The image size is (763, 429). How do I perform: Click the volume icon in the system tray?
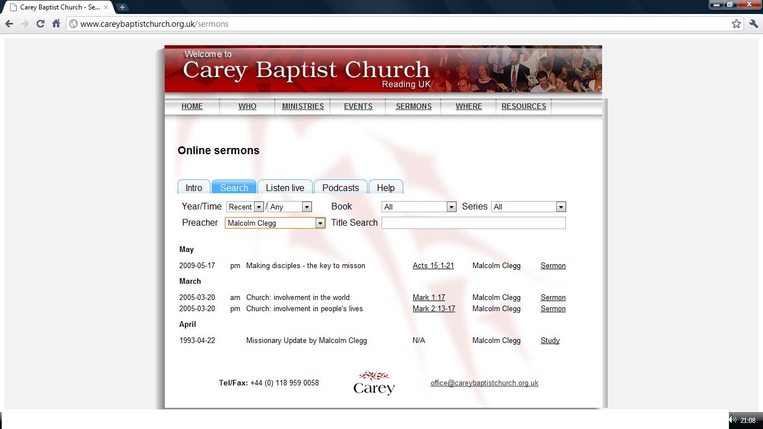click(x=733, y=420)
